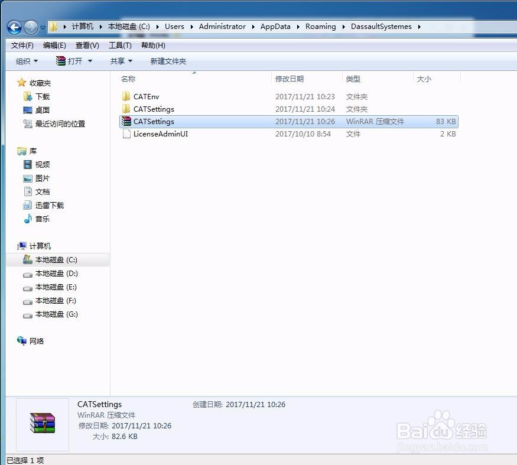Expand the arrow after Roaming breadcrumb

[x=343, y=27]
